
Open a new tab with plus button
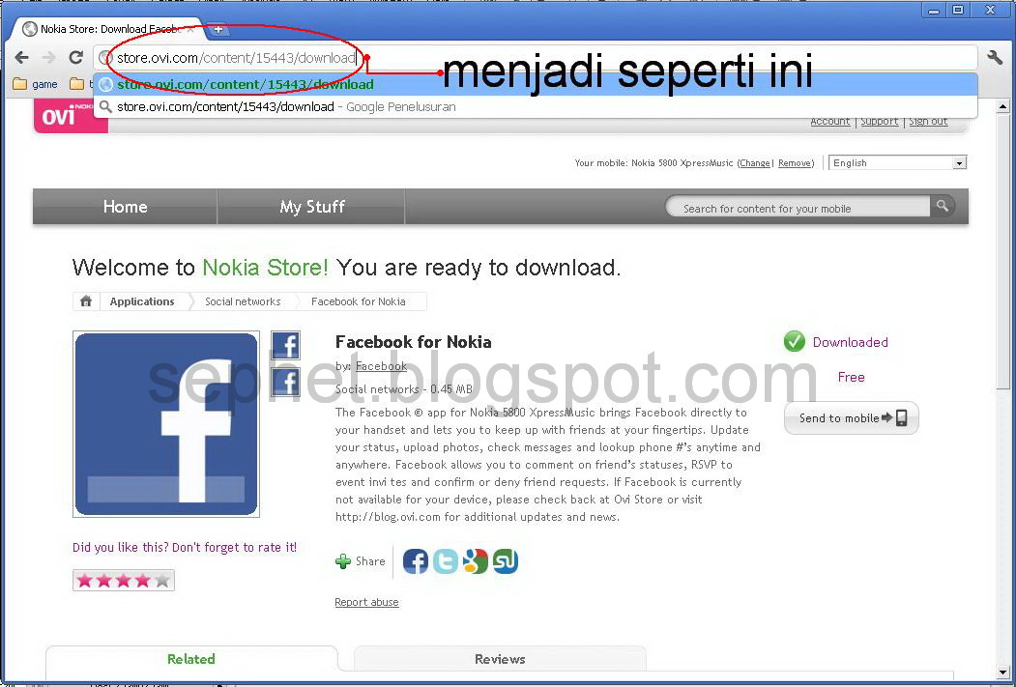pyautogui.click(x=218, y=29)
